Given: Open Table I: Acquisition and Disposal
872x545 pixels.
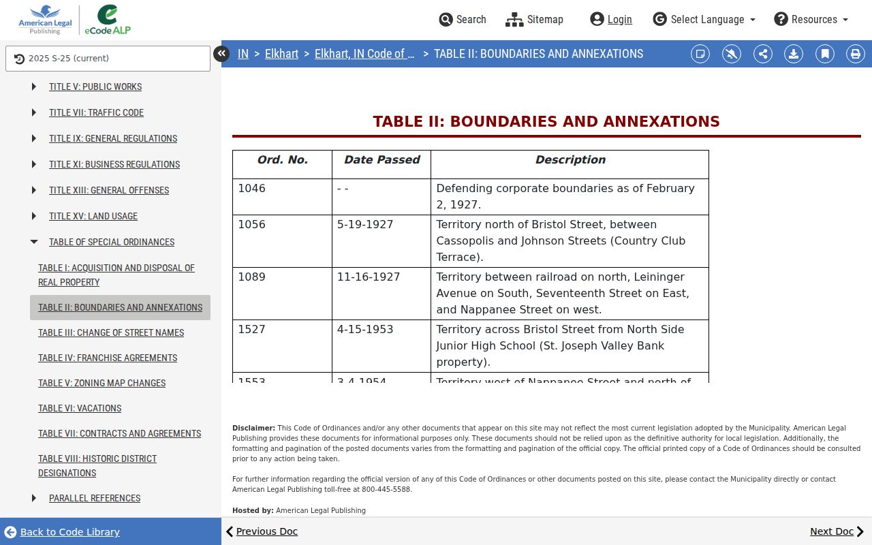Looking at the screenshot, I should pos(116,275).
